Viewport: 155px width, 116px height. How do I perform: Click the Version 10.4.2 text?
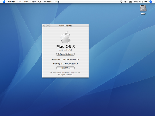click(x=65, y=50)
